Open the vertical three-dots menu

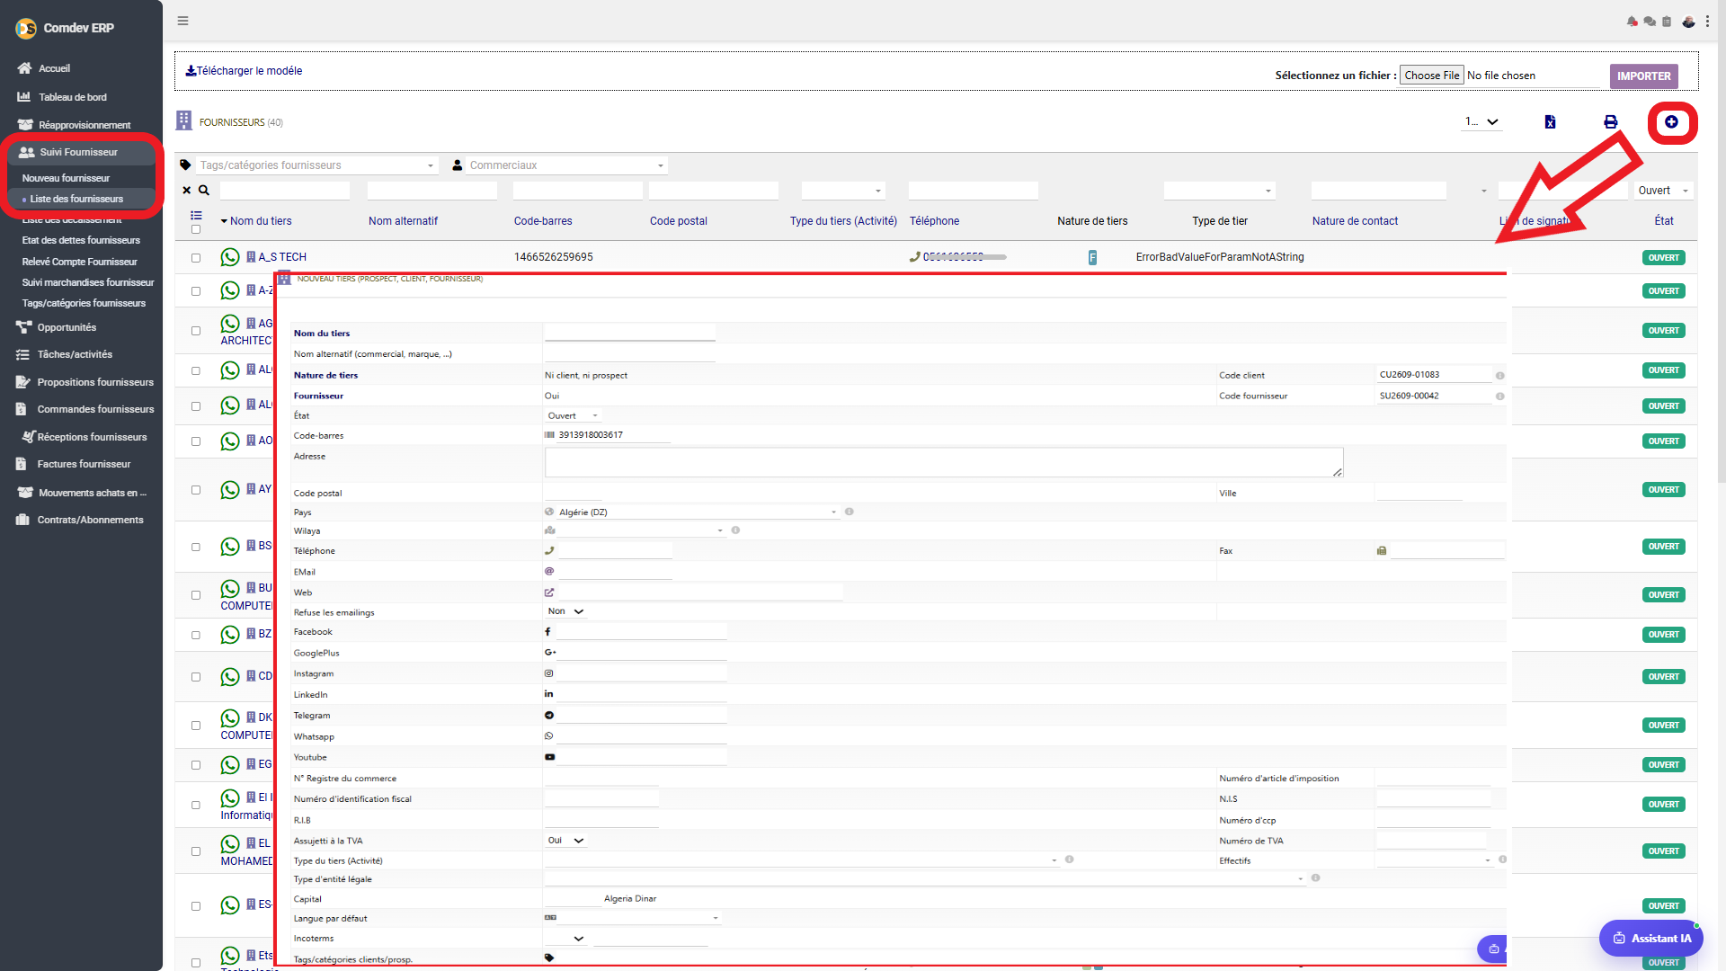pos(1707,22)
